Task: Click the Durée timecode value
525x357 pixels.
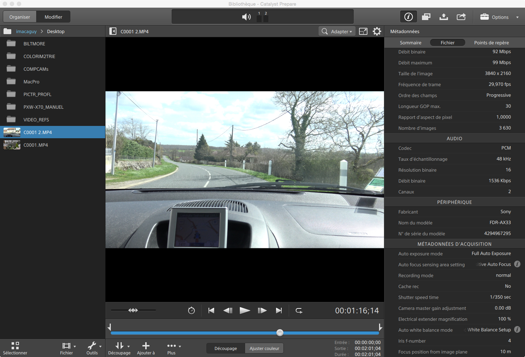Action: click(367, 354)
